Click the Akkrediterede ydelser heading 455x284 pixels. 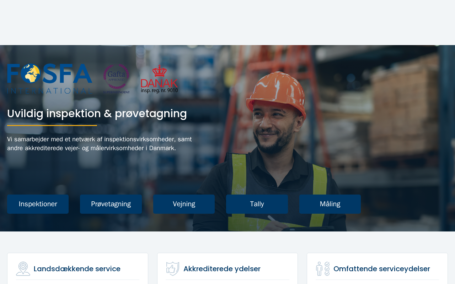222,269
